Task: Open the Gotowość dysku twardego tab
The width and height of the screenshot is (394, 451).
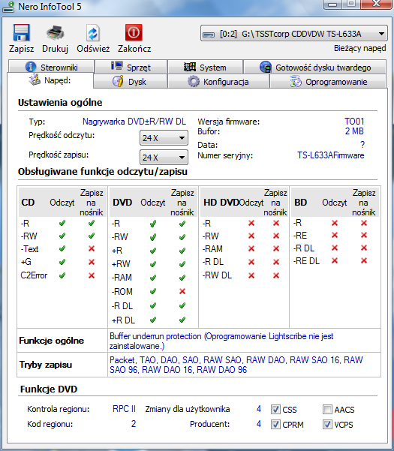Action: coord(315,67)
